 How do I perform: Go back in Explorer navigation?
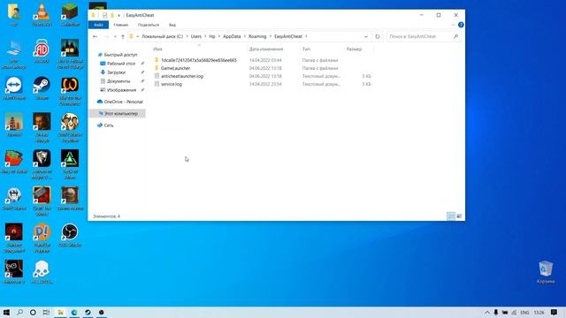coord(95,36)
